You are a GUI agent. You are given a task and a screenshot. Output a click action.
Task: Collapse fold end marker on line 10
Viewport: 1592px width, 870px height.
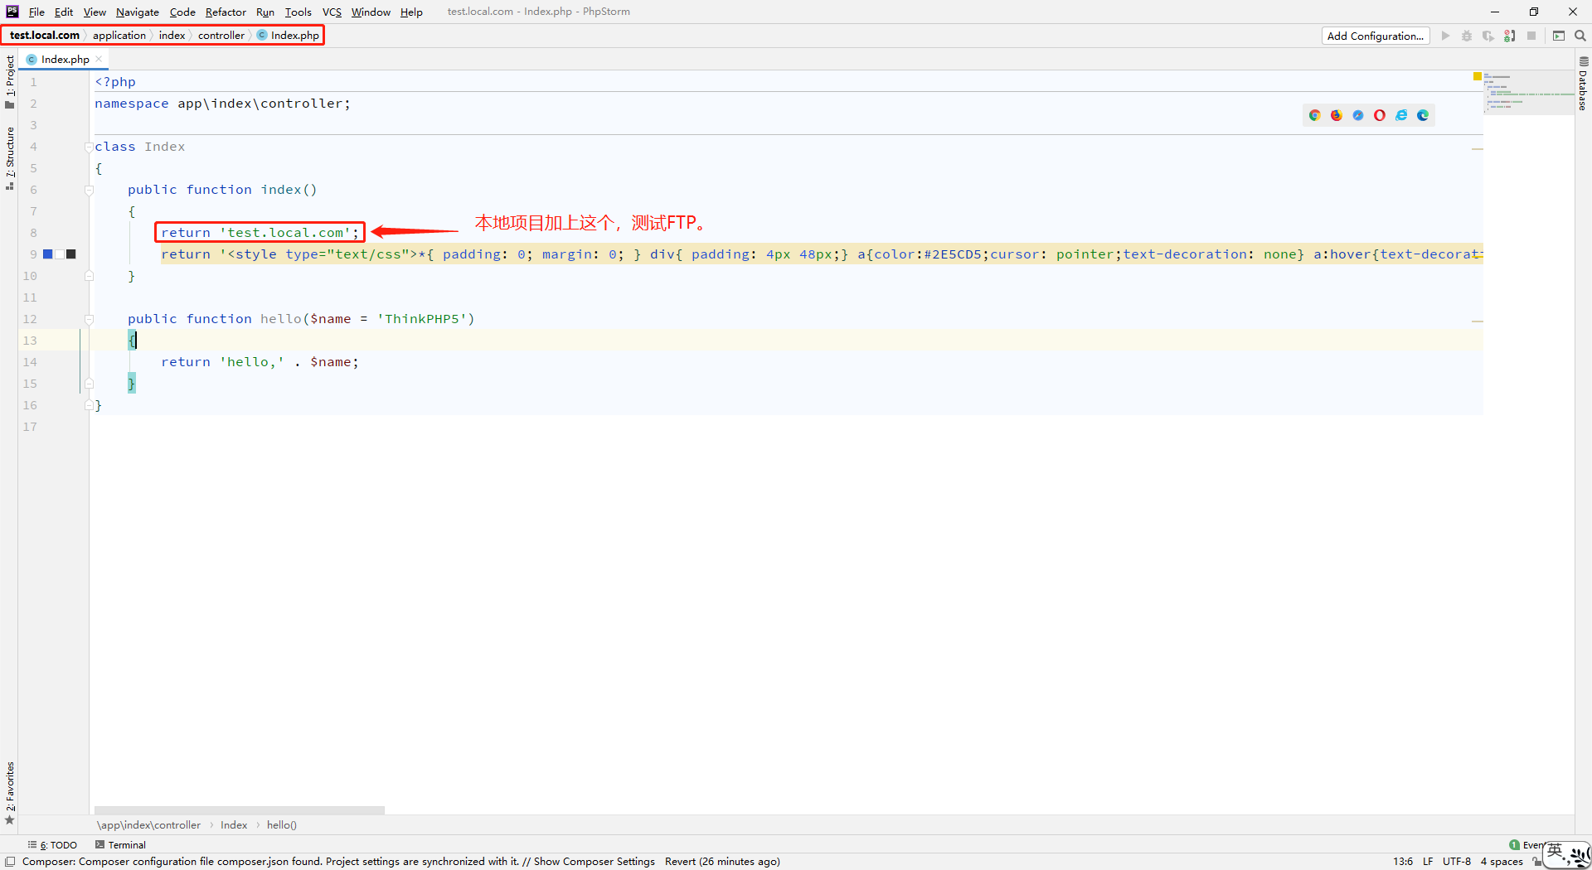pyautogui.click(x=89, y=277)
